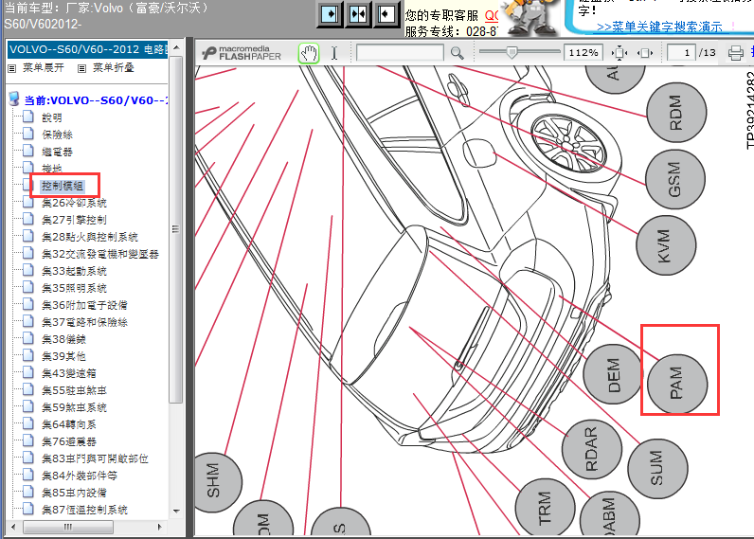The image size is (754, 539).
Task: Click the fit-to-width icon
Action: click(x=645, y=53)
